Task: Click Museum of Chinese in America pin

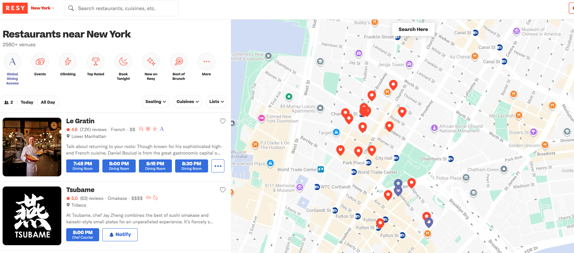Action: pyautogui.click(x=517, y=31)
